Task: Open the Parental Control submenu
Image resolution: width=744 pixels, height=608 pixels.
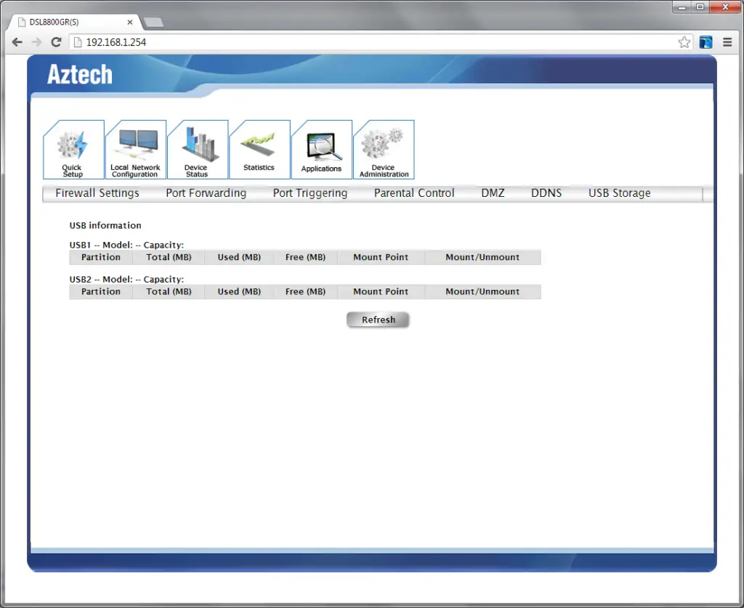Action: (x=413, y=193)
